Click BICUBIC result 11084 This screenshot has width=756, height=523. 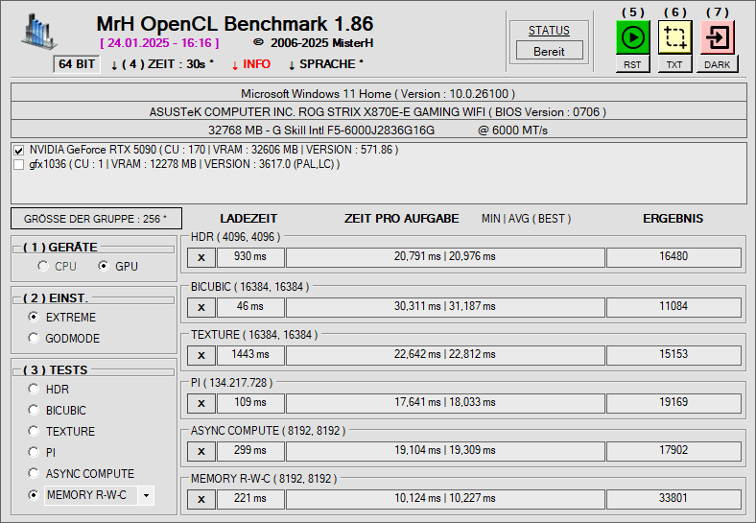[x=673, y=307]
